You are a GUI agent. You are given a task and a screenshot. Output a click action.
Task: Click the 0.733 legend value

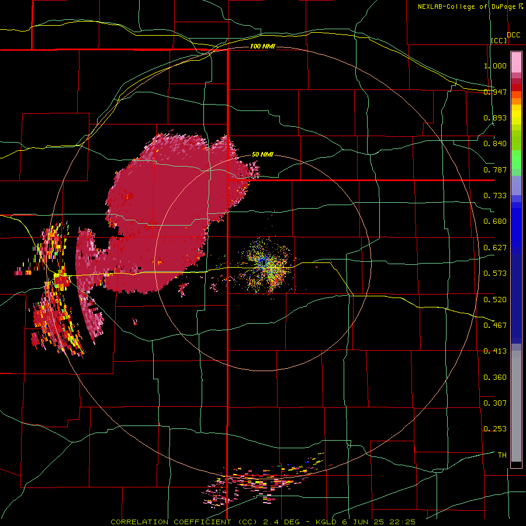495,195
